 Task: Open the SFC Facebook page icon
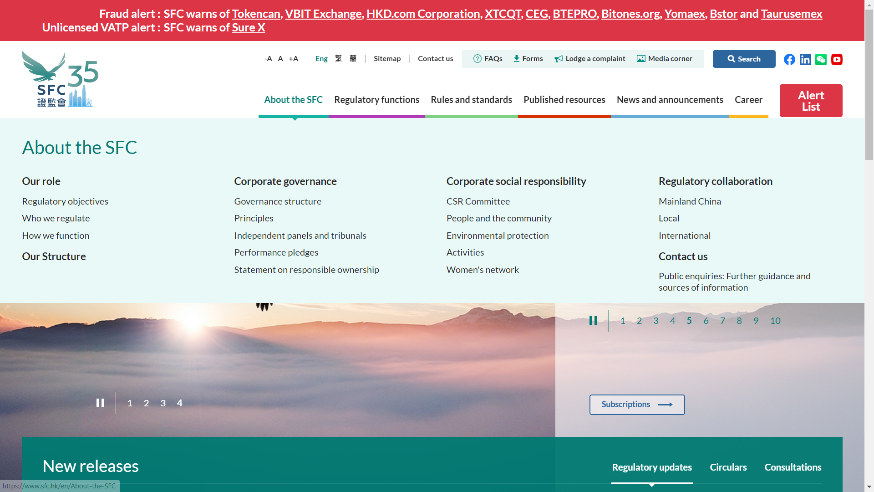point(789,59)
